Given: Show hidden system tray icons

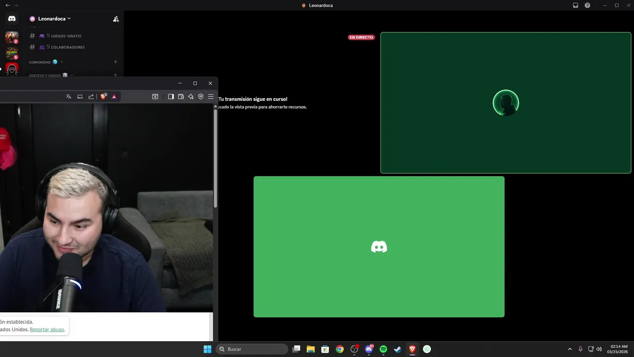Looking at the screenshot, I should click(570, 349).
